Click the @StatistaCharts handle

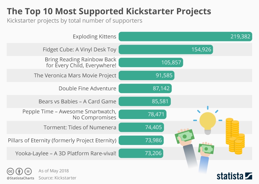pyautogui.click(x=21, y=178)
